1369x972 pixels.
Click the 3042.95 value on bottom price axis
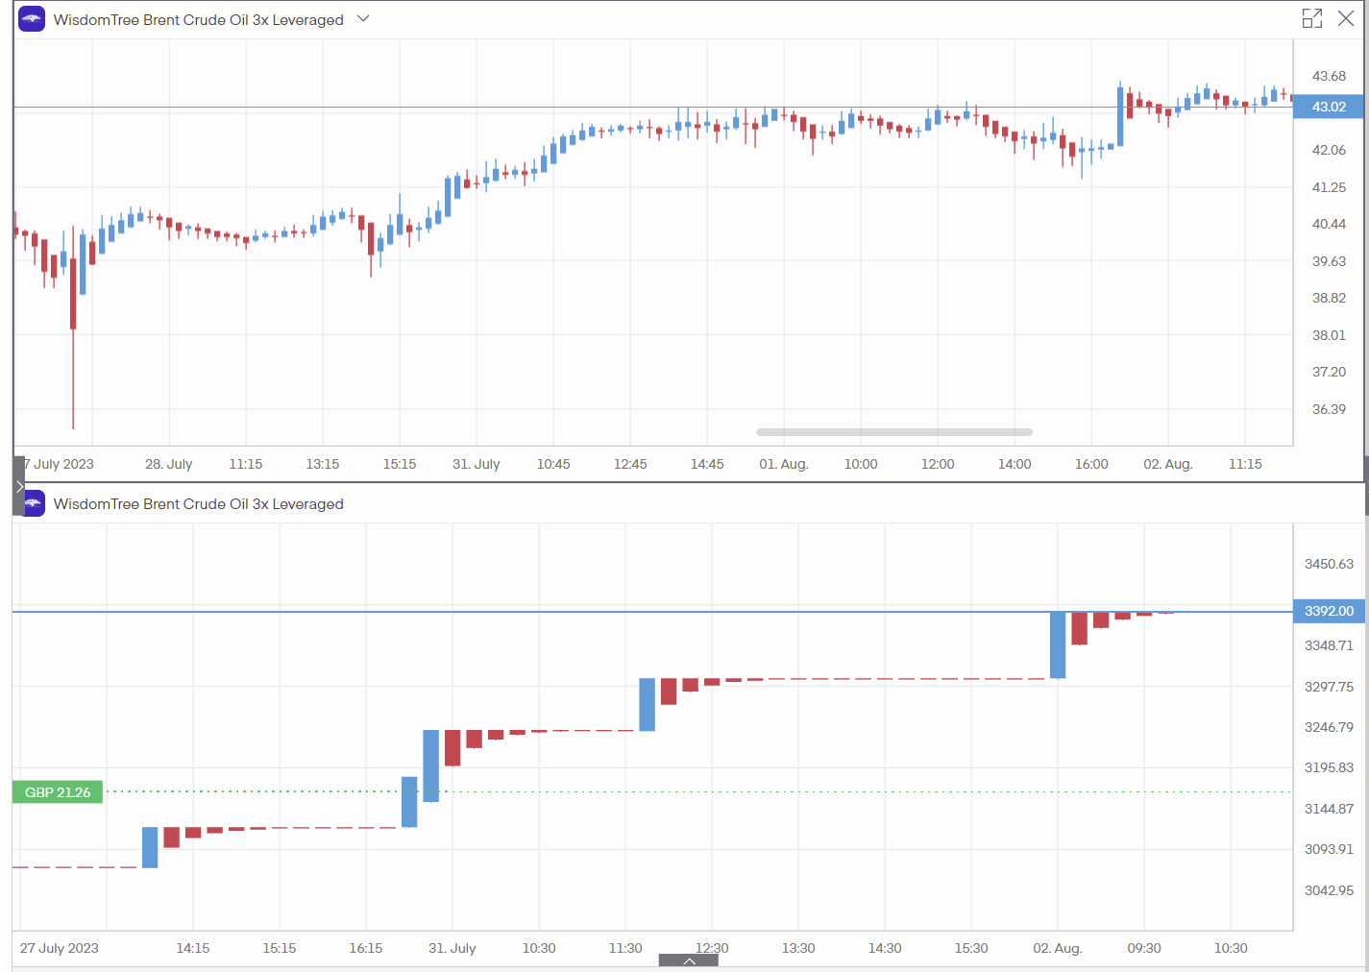(x=1329, y=890)
